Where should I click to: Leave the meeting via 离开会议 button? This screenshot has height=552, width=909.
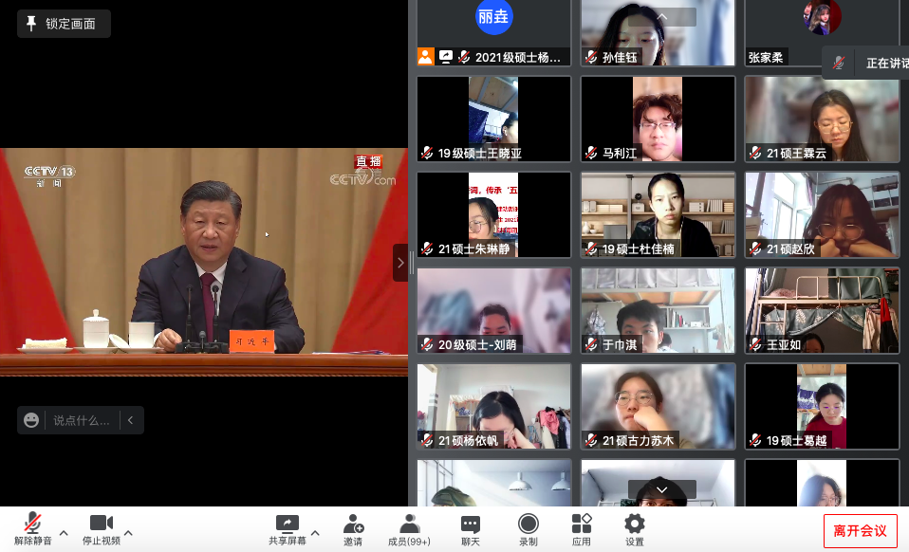click(860, 531)
